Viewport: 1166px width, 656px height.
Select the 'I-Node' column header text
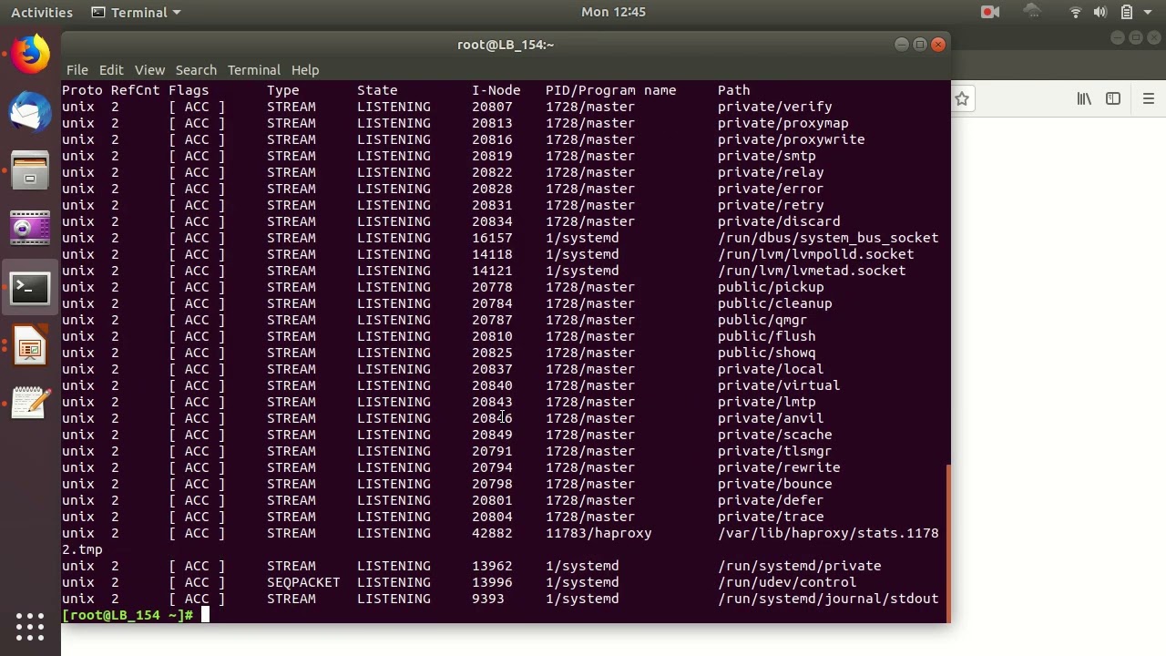496,90
